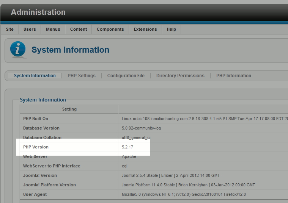Click the Joomla Platform 11.4.0 Stable value
Viewport: 288px width, 203px height.
point(188,185)
